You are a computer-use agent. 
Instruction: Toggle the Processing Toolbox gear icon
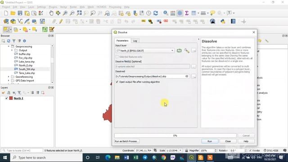click(x=180, y=13)
